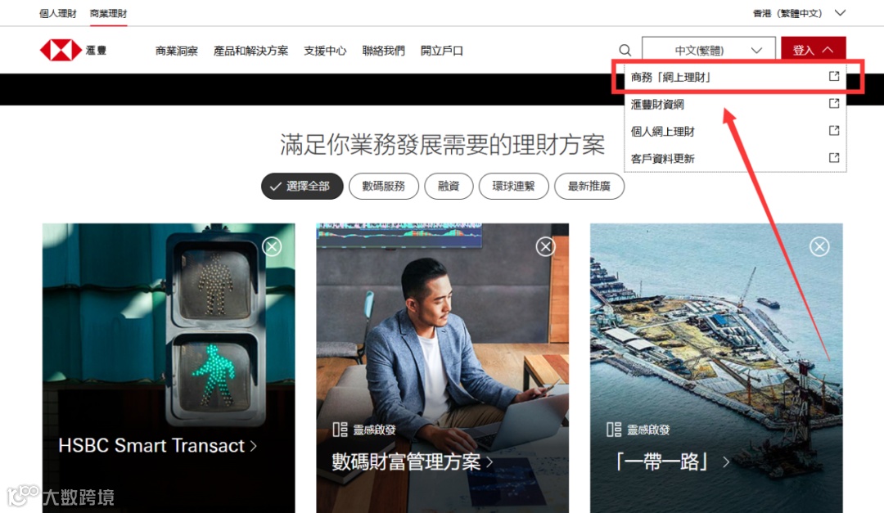Open the 商業洞察 menu

click(177, 51)
